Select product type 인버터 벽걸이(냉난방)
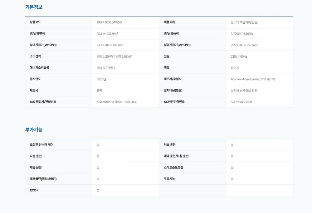The width and height of the screenshot is (312, 213). pyautogui.click(x=245, y=22)
